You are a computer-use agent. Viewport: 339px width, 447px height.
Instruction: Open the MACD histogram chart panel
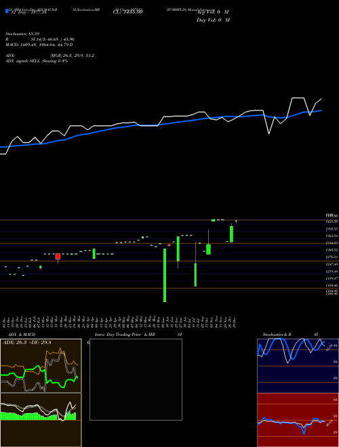(41, 420)
